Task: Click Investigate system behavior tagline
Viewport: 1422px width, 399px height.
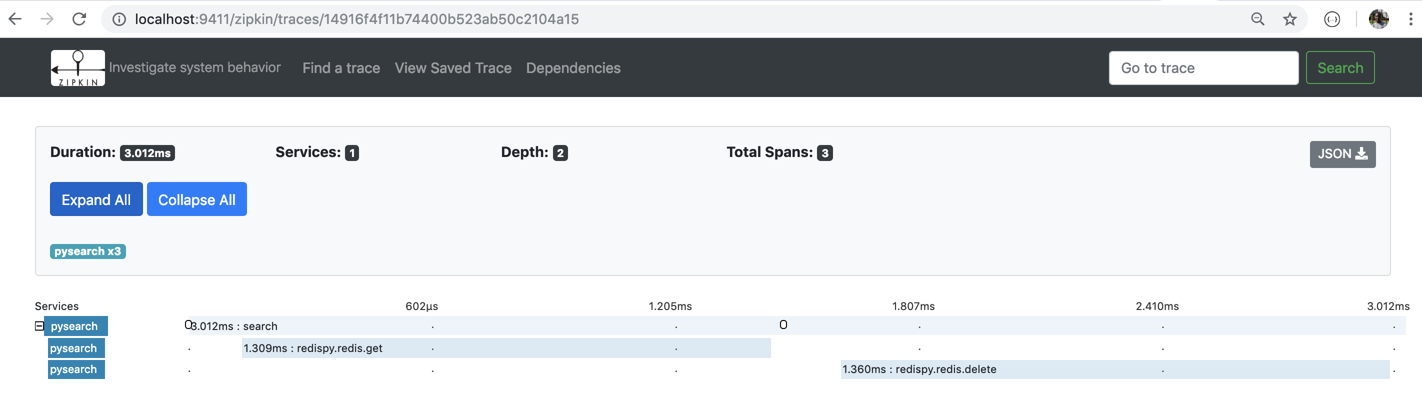Action: point(195,67)
